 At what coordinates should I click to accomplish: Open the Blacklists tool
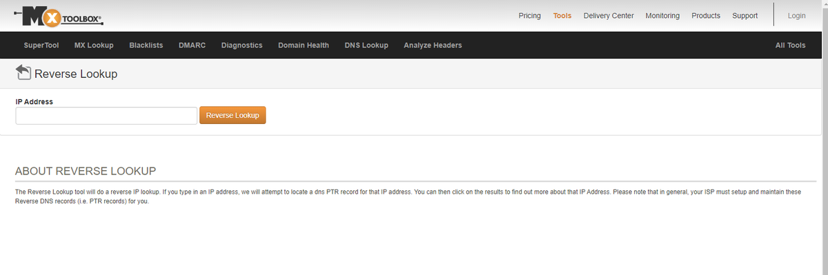(x=146, y=45)
